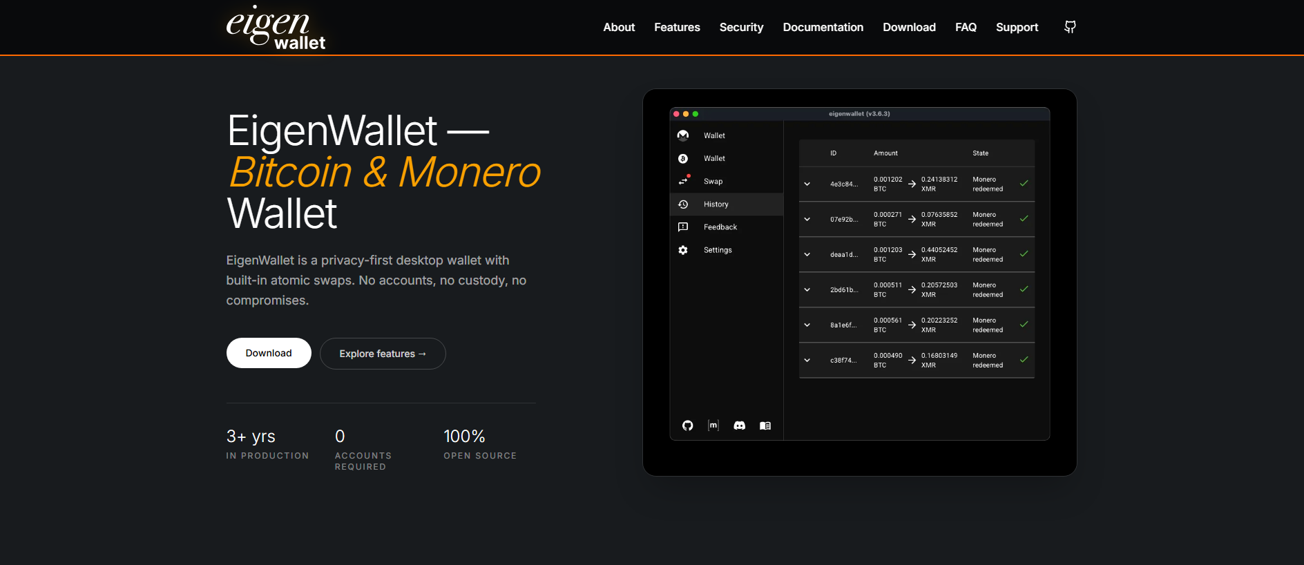Open the Discord icon
The height and width of the screenshot is (565, 1304).
click(x=740, y=425)
